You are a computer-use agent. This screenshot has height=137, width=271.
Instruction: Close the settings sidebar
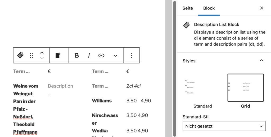pyautogui.click(x=262, y=8)
